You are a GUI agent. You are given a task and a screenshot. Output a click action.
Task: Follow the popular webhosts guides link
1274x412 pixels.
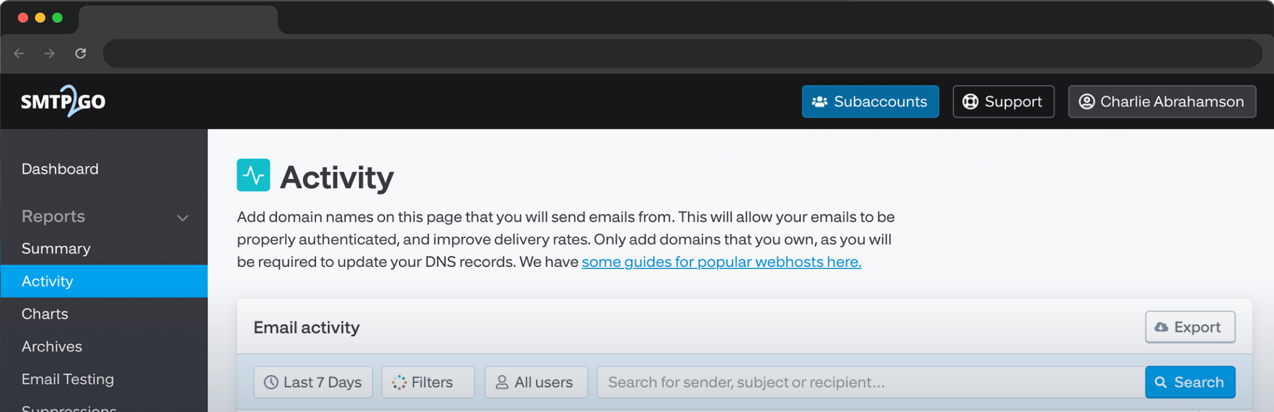[x=721, y=262]
